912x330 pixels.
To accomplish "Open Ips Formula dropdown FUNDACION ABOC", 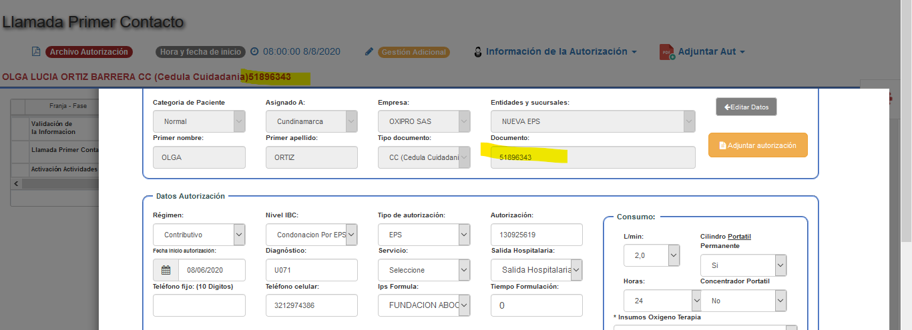I will [424, 305].
